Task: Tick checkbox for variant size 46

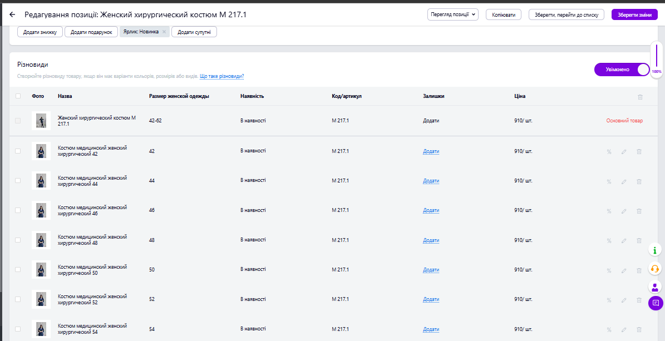Action: [18, 210]
